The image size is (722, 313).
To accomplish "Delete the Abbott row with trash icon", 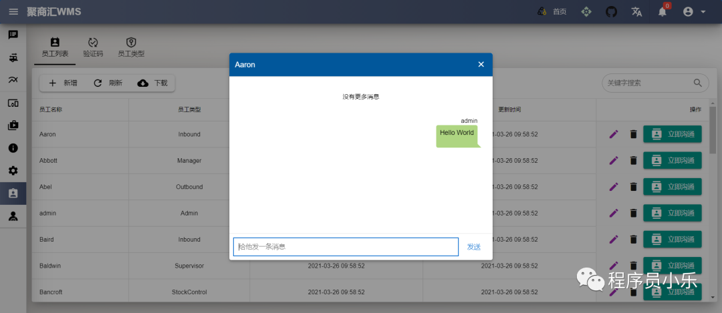I will [633, 161].
